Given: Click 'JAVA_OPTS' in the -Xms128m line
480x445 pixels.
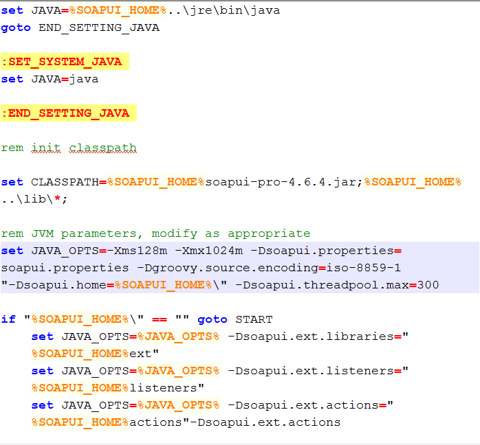Looking at the screenshot, I should (65, 251).
